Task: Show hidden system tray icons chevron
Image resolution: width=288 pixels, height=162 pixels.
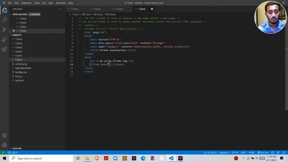Action: (x=243, y=158)
